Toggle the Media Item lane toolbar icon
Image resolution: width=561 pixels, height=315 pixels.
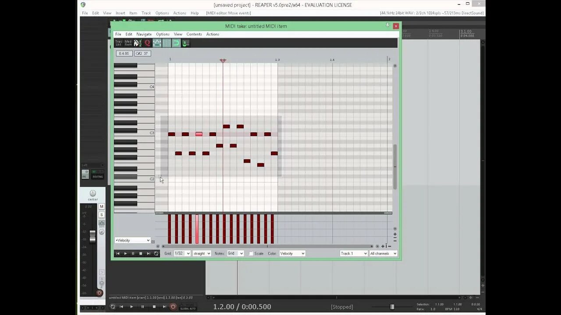point(128,42)
